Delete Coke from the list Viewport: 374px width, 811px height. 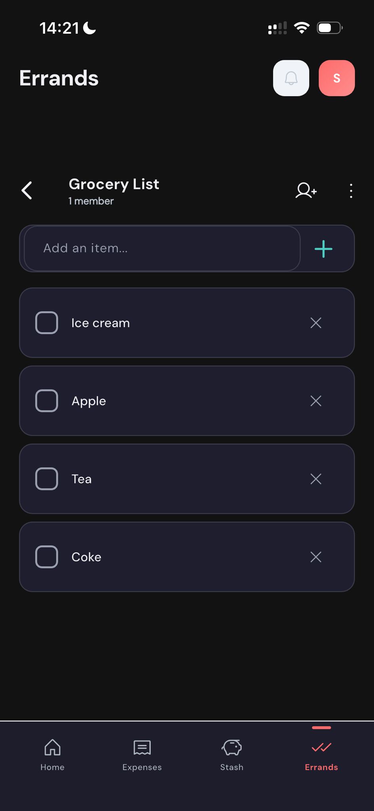[x=316, y=557]
